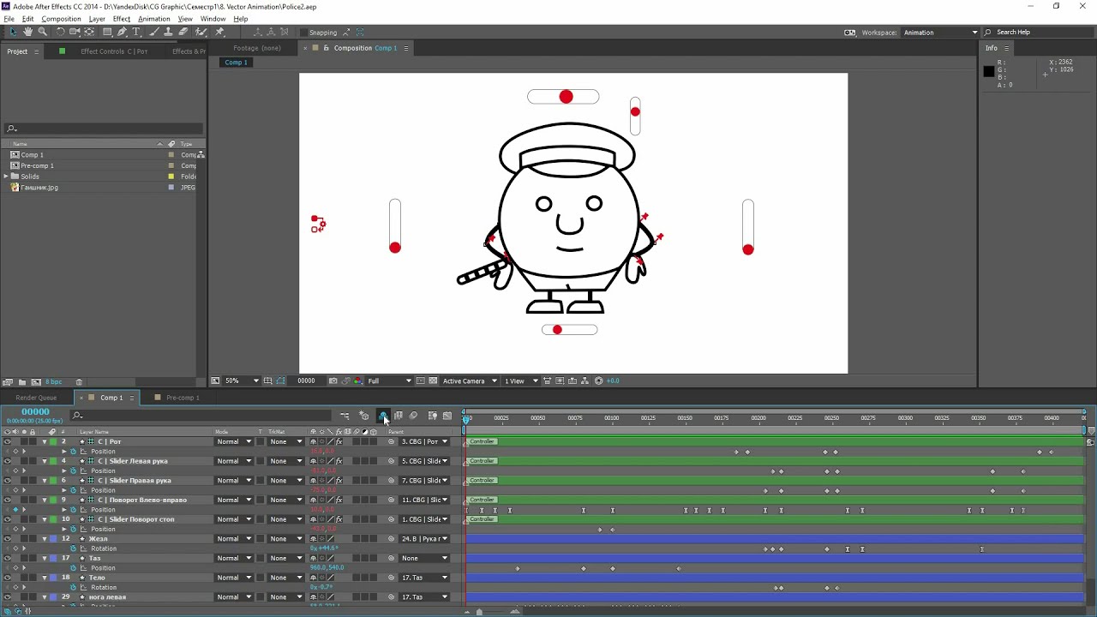Screen dimensions: 1097x617
Task: Click the 8 bpc color depth button
Action: point(54,381)
